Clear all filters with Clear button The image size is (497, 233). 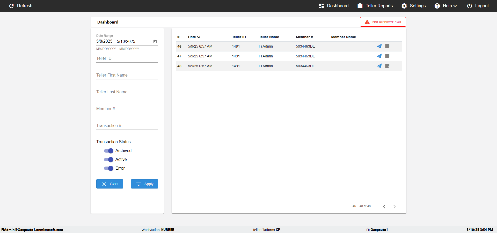pyautogui.click(x=110, y=184)
